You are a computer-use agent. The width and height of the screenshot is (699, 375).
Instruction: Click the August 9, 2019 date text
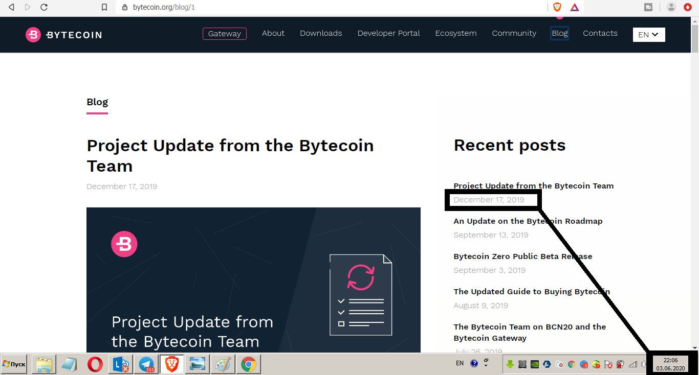coord(481,306)
